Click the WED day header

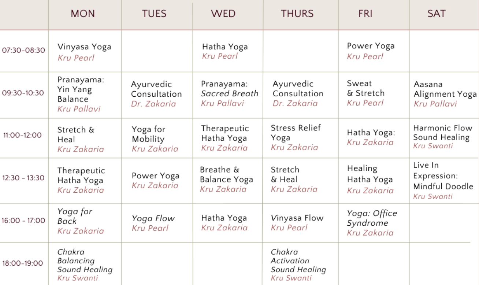(223, 14)
